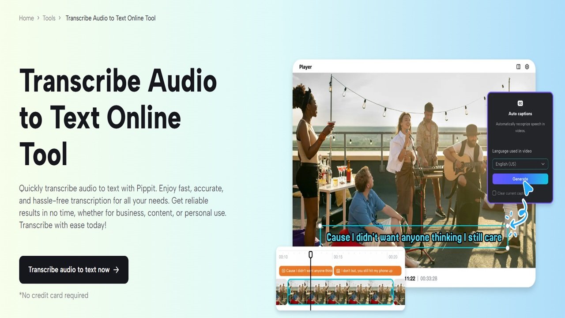Click caption icon on first orange clip
The height and width of the screenshot is (318, 565).
pyautogui.click(x=283, y=271)
